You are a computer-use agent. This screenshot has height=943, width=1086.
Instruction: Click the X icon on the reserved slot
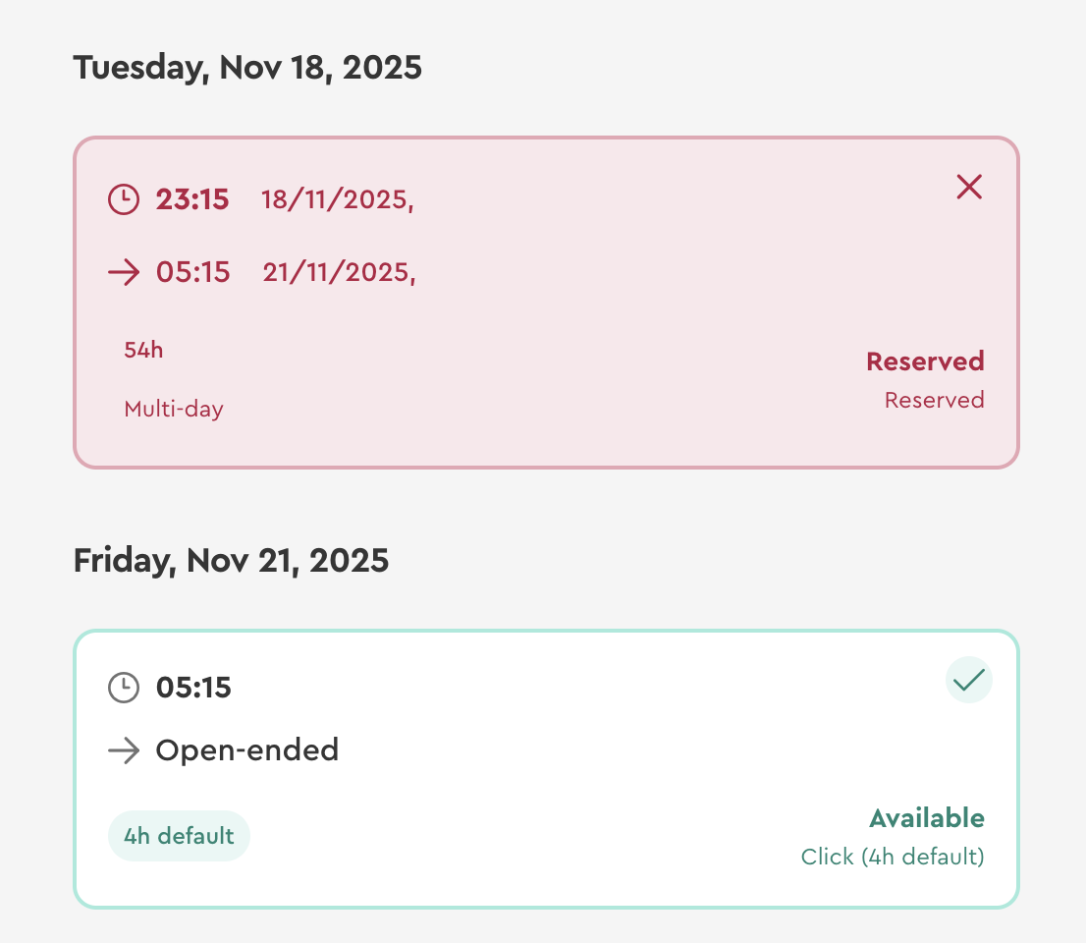pyautogui.click(x=969, y=187)
